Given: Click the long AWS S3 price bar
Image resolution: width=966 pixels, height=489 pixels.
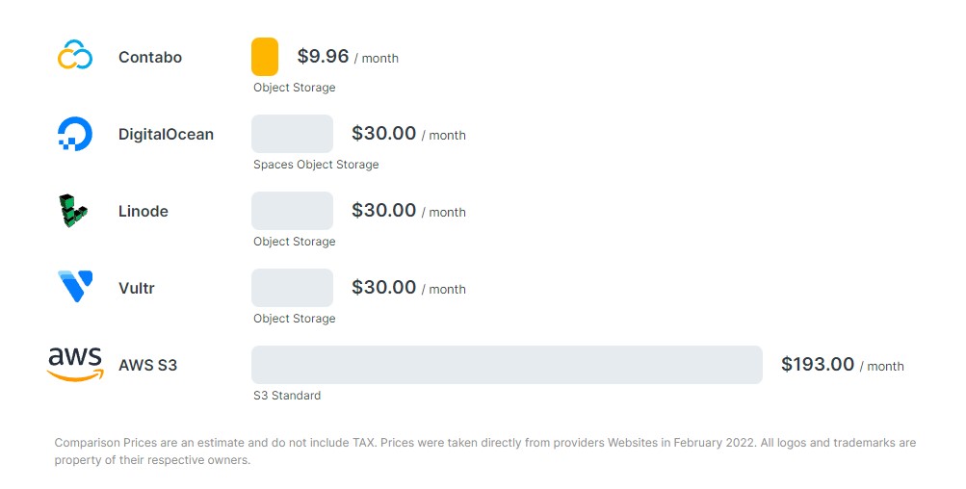Looking at the screenshot, I should (507, 365).
